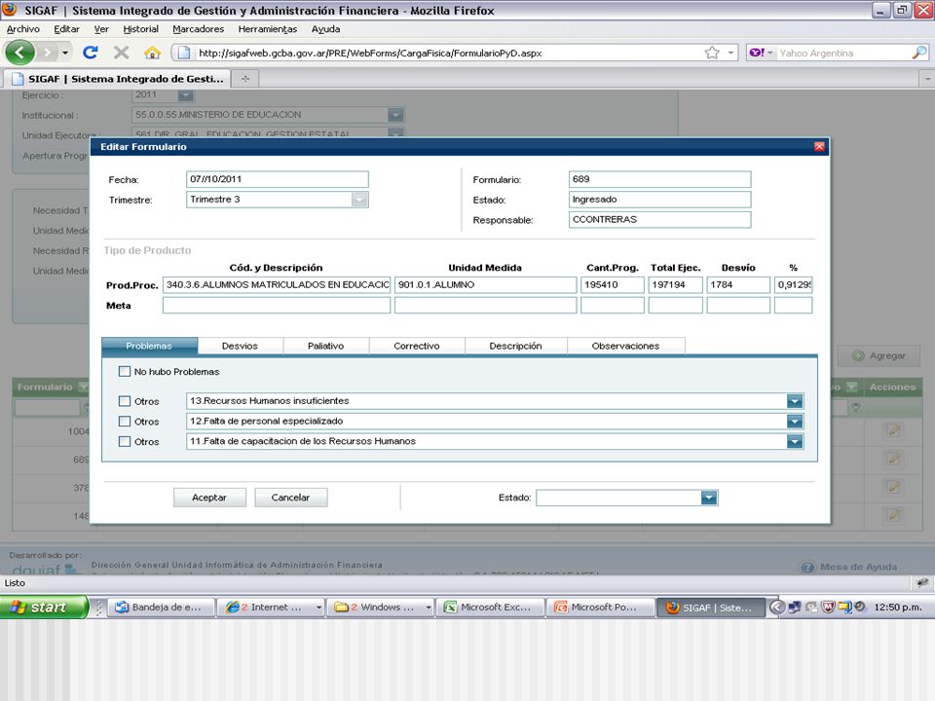Open the Archivo menu
The height and width of the screenshot is (701, 935).
pos(23,29)
